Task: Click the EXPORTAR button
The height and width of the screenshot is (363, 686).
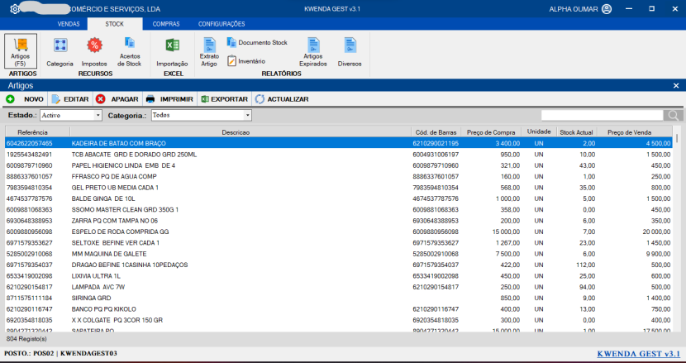Action: pyautogui.click(x=223, y=99)
